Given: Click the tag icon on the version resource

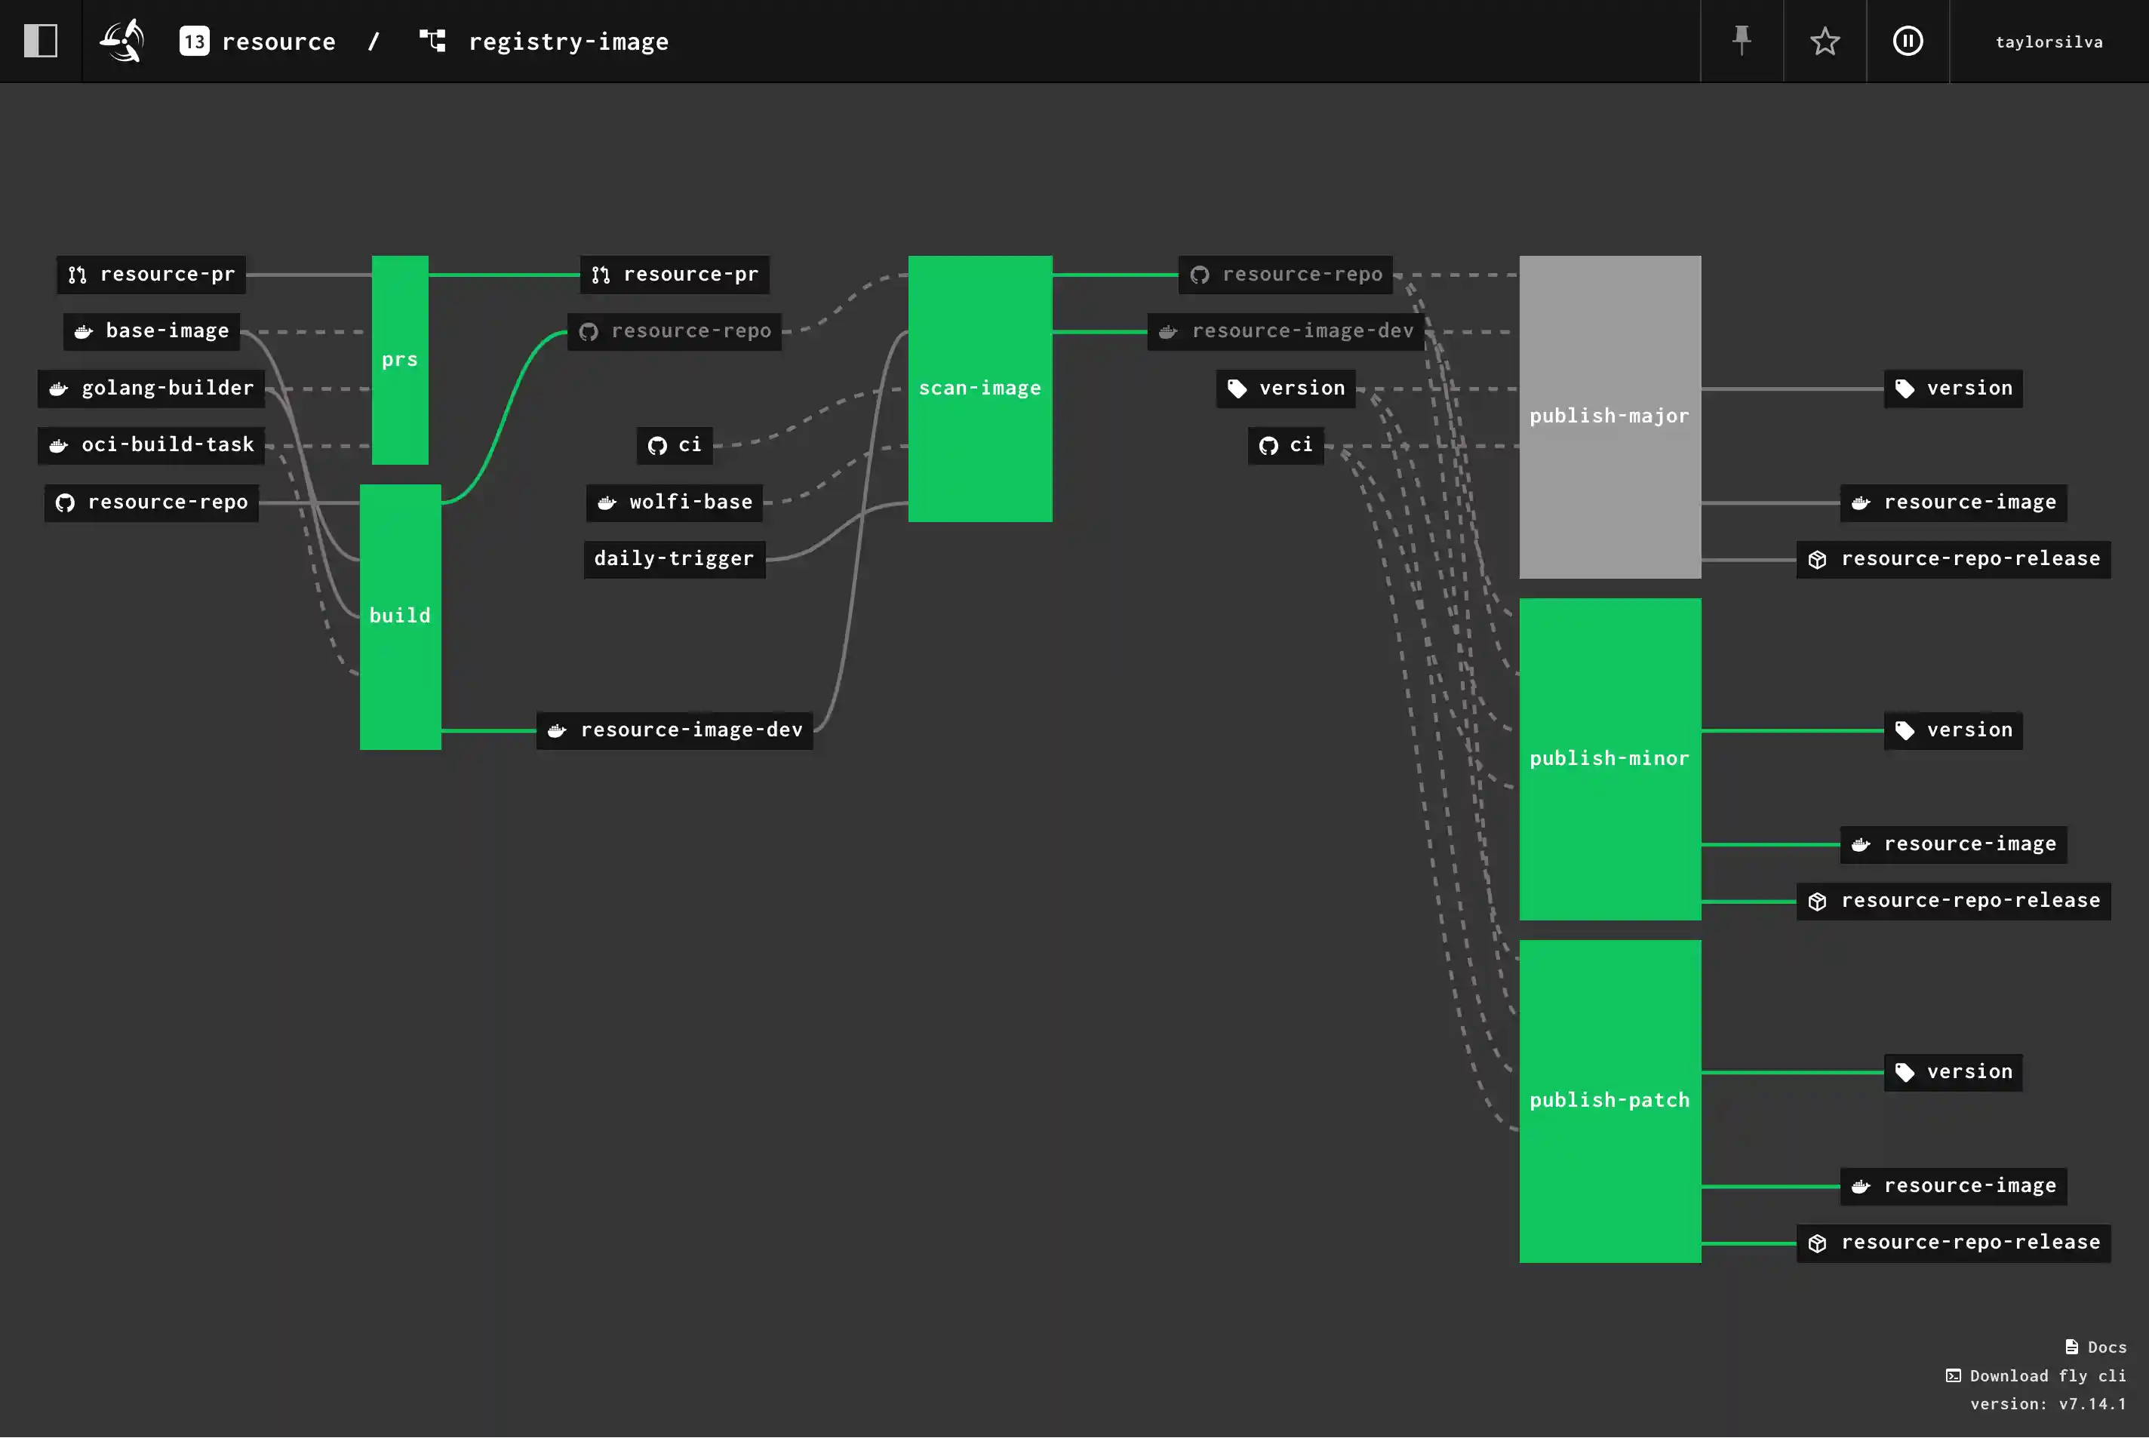Looking at the screenshot, I should point(1237,388).
